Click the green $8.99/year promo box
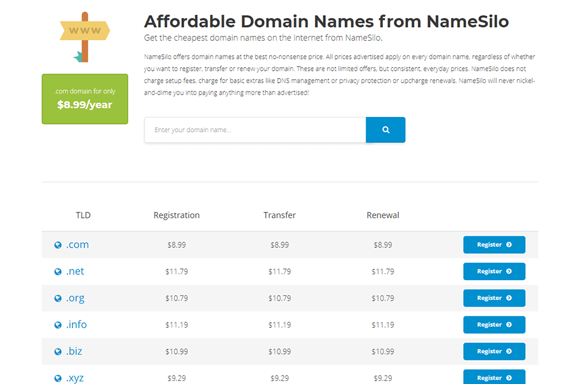 coord(85,99)
